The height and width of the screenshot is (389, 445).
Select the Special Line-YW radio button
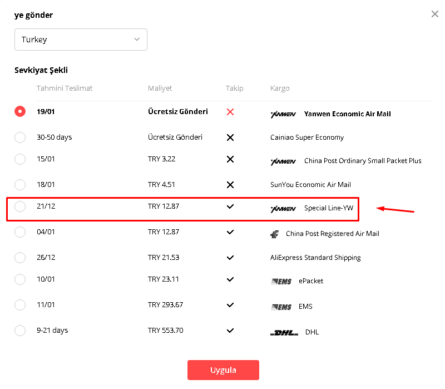[20, 207]
